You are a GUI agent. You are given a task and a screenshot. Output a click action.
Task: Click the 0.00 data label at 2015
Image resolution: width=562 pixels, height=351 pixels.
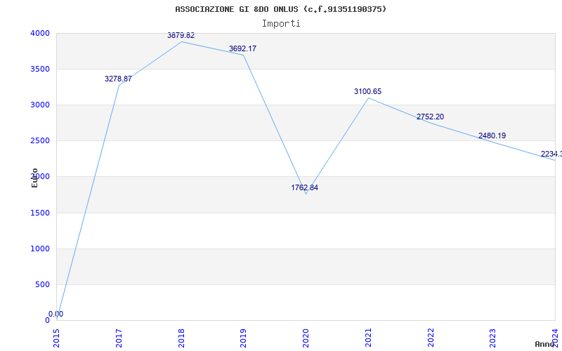(x=56, y=314)
